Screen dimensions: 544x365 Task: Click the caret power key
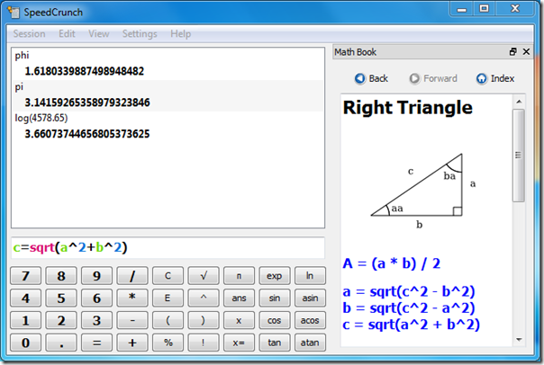click(204, 298)
